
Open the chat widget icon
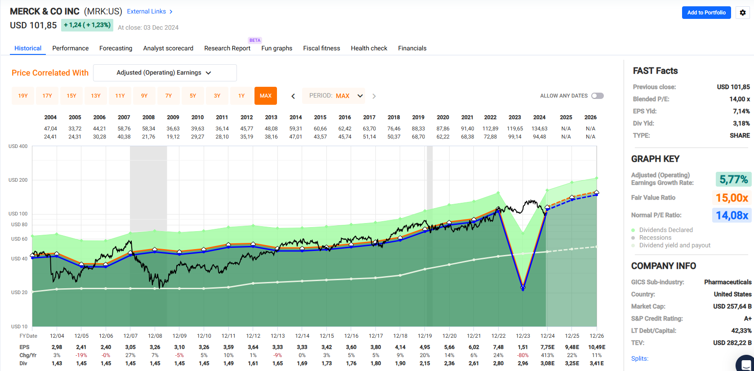[746, 363]
